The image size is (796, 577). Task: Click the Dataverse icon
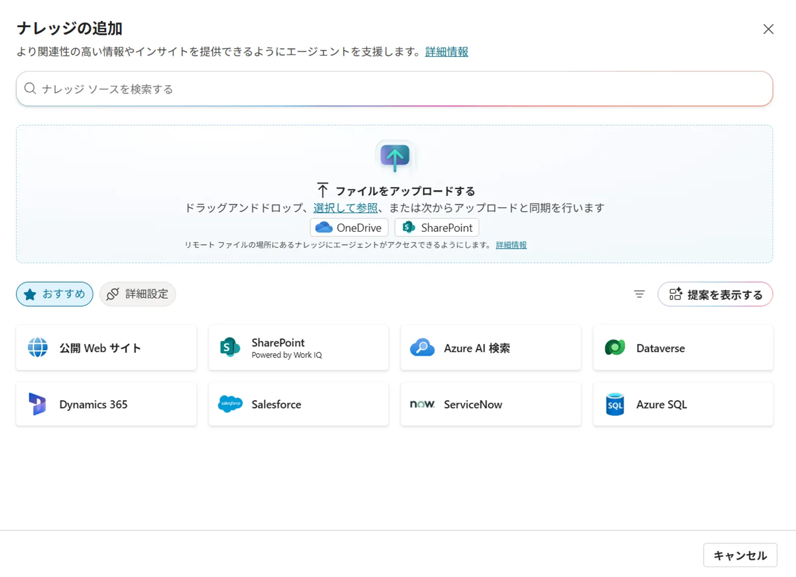point(615,347)
